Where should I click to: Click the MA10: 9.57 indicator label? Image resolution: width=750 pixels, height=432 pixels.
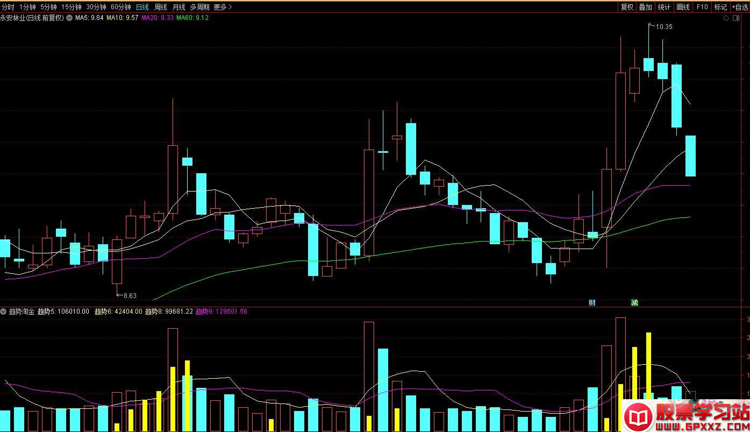point(123,18)
